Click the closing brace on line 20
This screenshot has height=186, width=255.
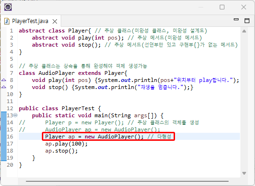point(21,165)
